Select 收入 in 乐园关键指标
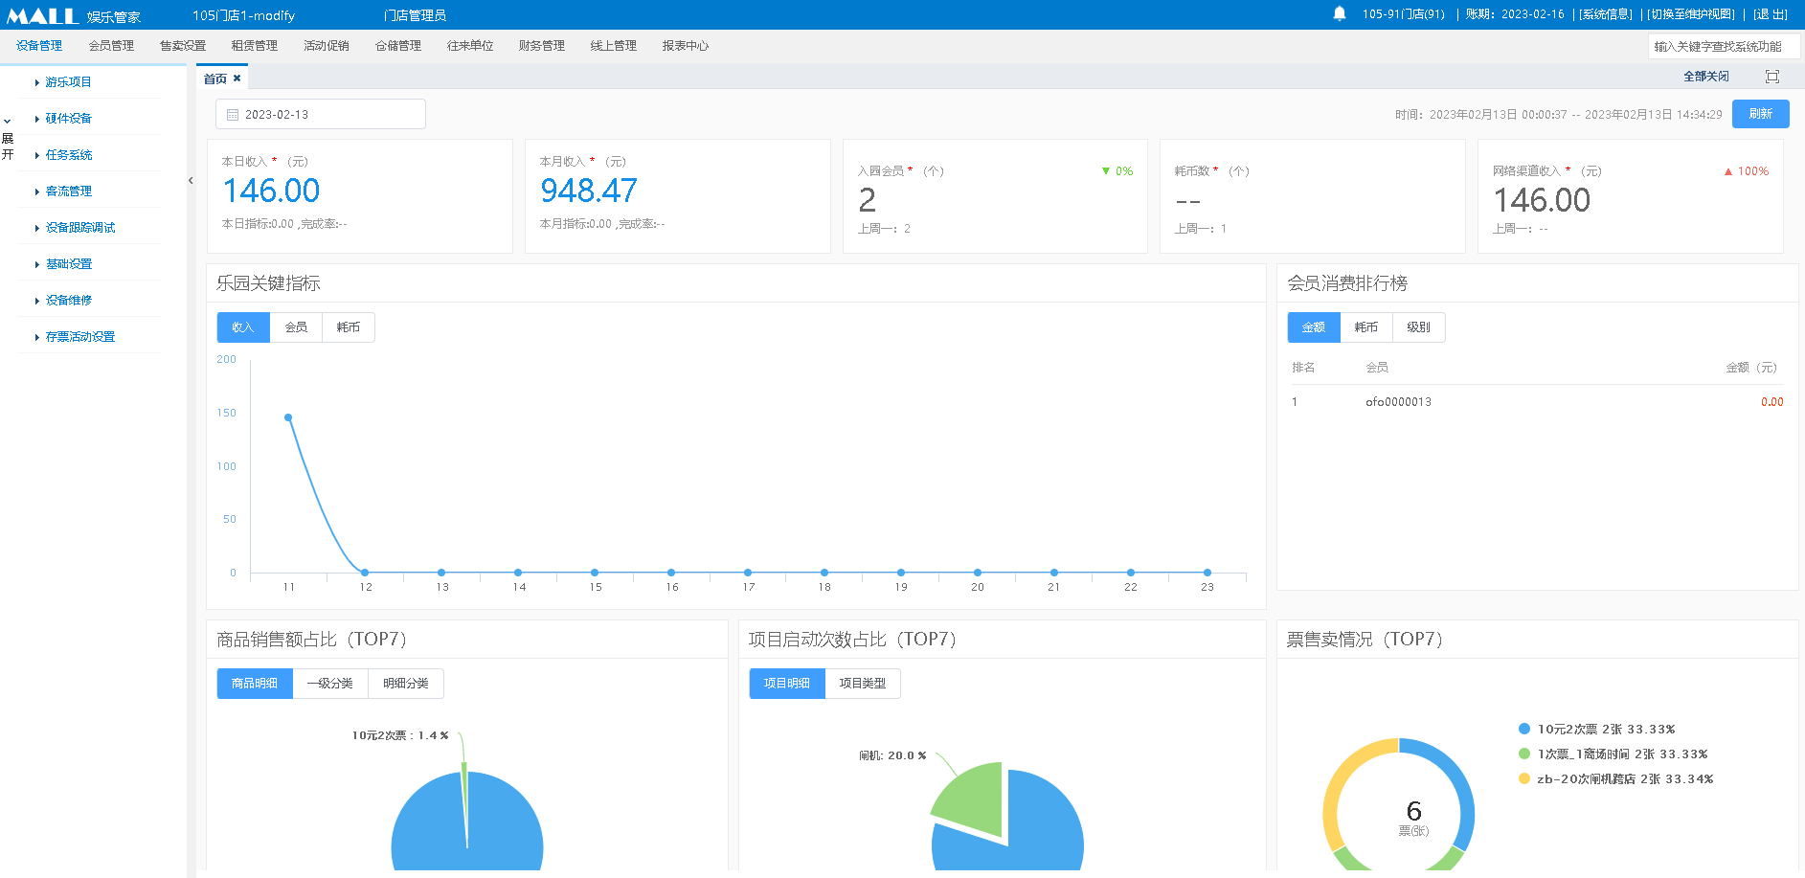The width and height of the screenshot is (1805, 878). (x=243, y=327)
